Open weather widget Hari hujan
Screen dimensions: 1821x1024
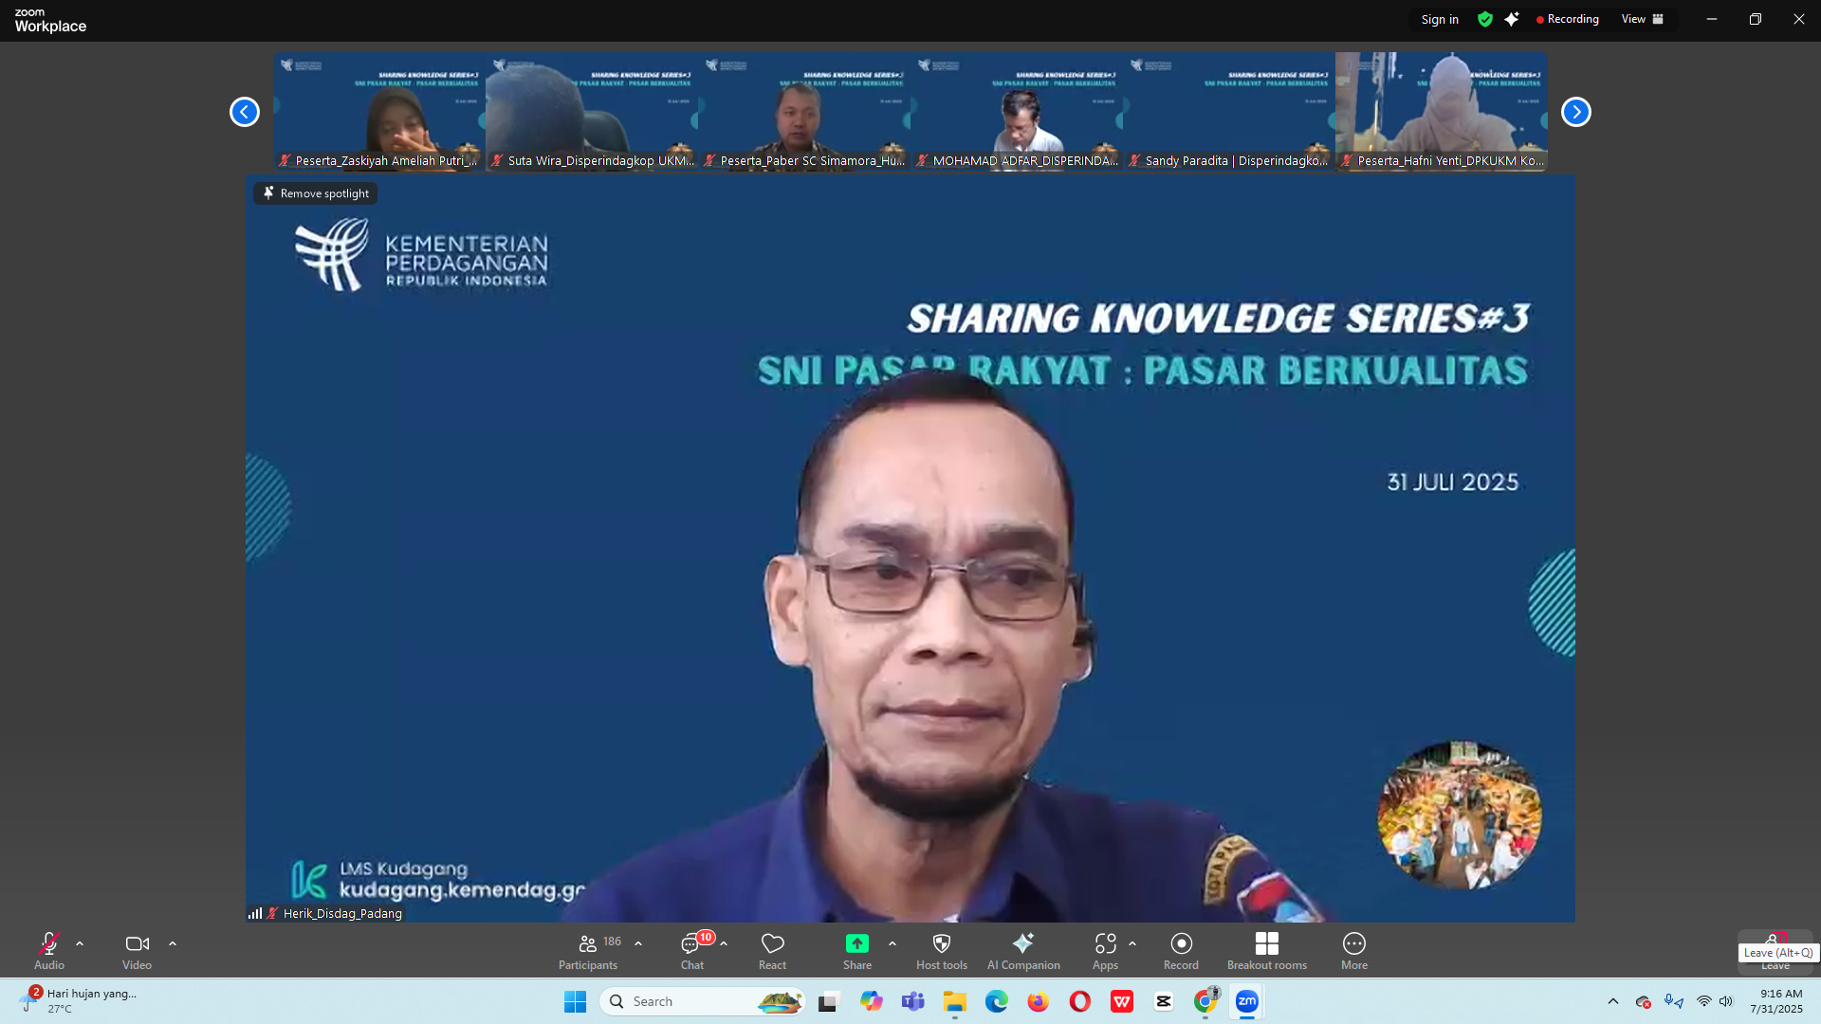tap(78, 1001)
